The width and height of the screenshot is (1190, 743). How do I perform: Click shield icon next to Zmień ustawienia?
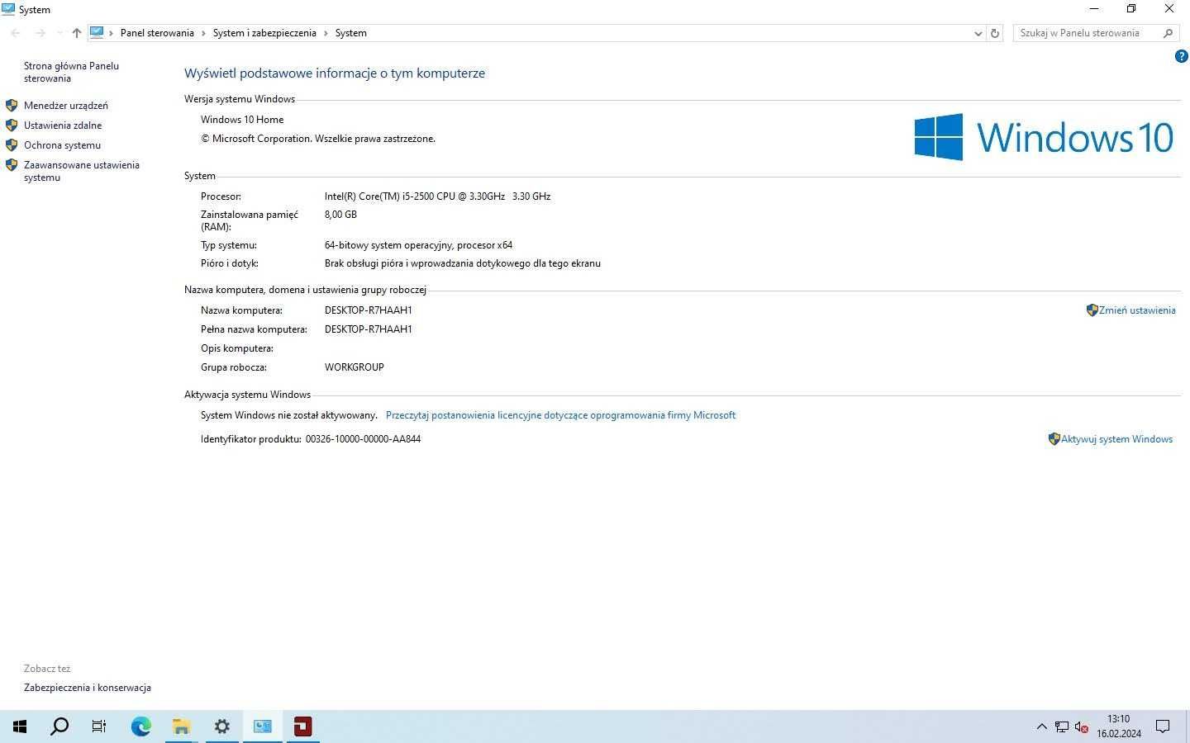click(1092, 310)
